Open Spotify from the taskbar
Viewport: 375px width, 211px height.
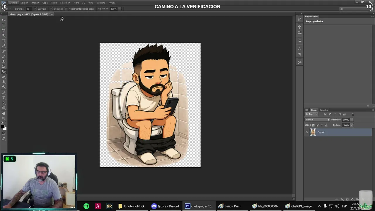86,206
